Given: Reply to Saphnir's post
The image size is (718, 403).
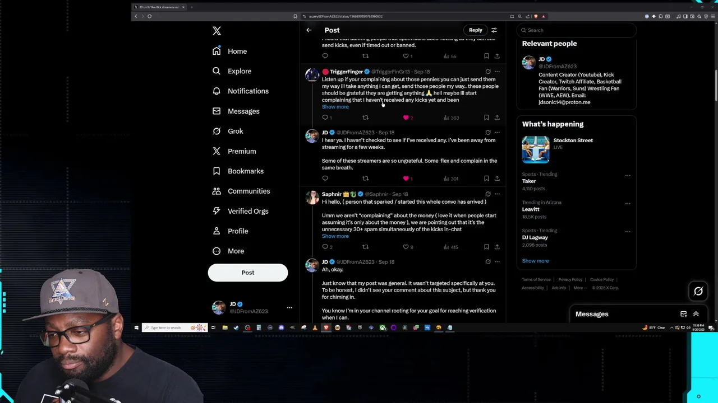Looking at the screenshot, I should pyautogui.click(x=325, y=247).
